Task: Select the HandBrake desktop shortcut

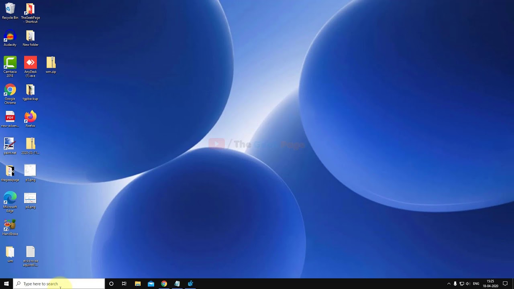Action: click(10, 228)
